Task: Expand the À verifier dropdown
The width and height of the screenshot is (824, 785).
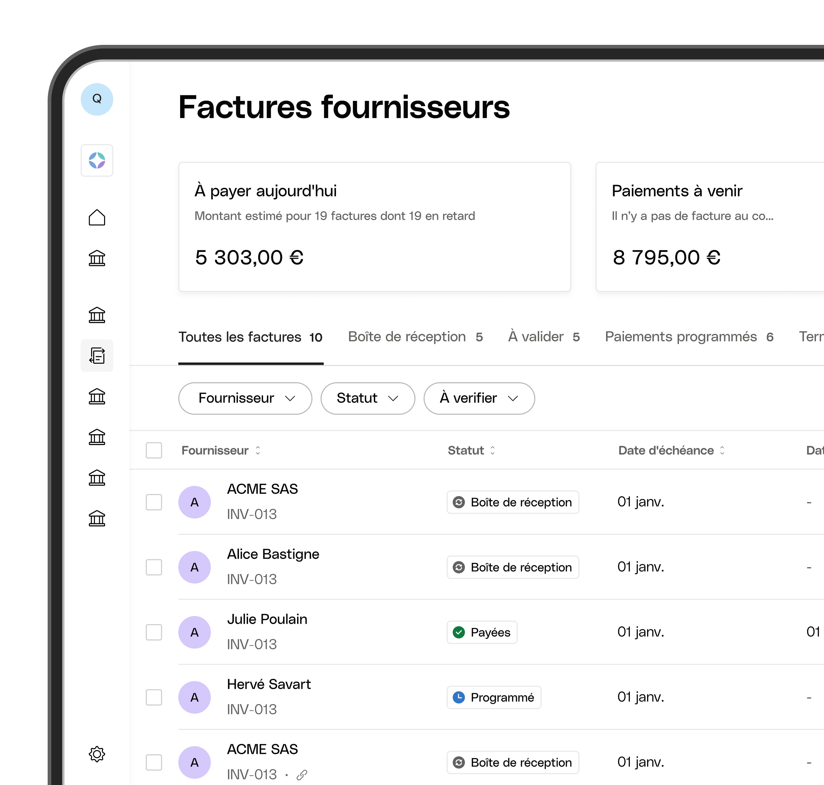Action: (x=479, y=398)
